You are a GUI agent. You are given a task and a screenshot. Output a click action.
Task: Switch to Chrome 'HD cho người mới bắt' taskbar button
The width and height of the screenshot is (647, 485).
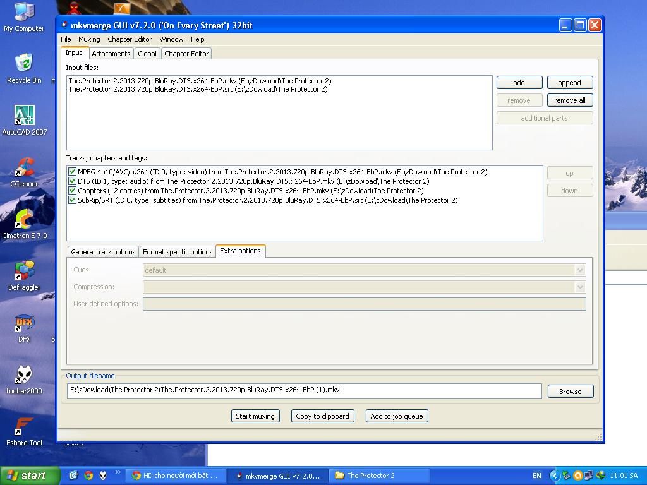[x=175, y=476]
